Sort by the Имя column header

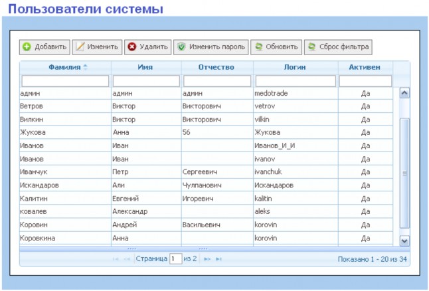[x=145, y=67]
